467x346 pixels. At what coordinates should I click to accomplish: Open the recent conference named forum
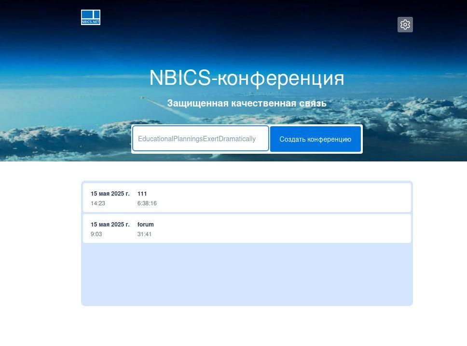(145, 225)
